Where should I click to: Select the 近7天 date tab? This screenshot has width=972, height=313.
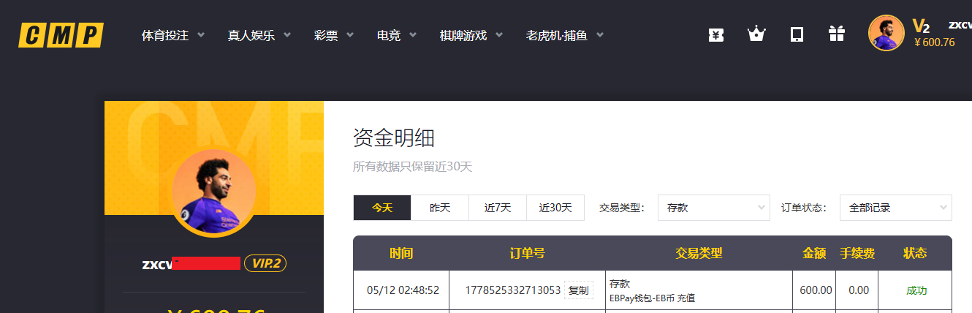point(498,208)
